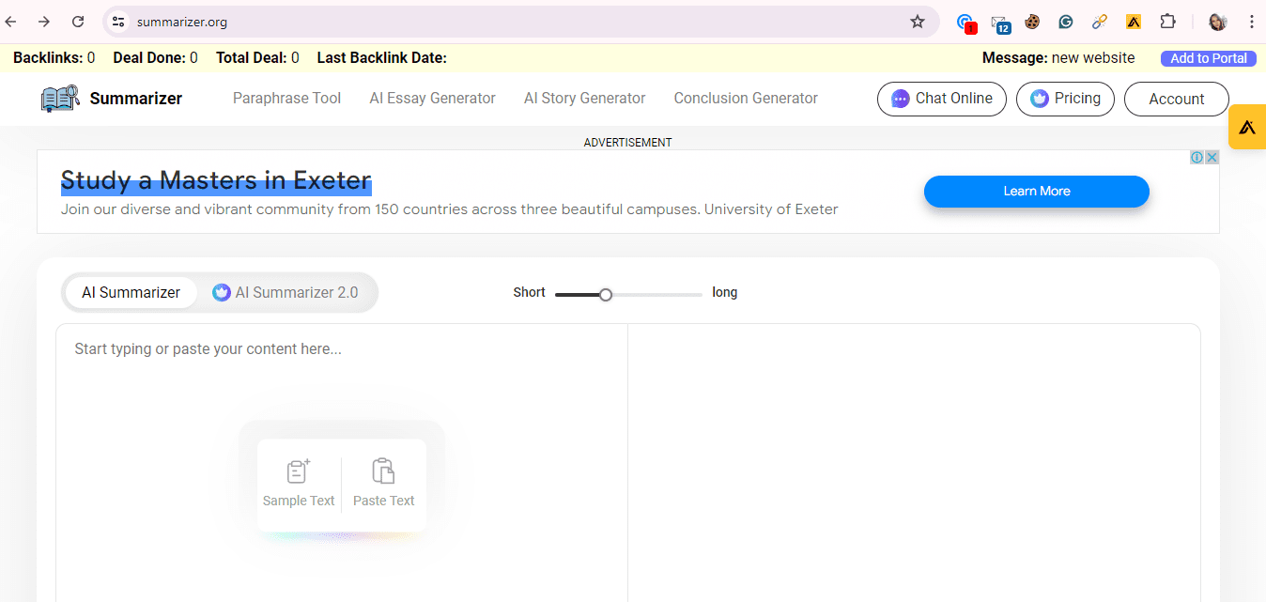The height and width of the screenshot is (602, 1266).
Task: Open the Account button
Action: pyautogui.click(x=1177, y=99)
